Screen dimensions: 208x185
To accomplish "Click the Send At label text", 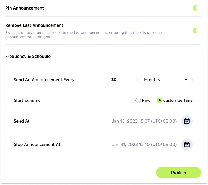I will pos(22,121).
